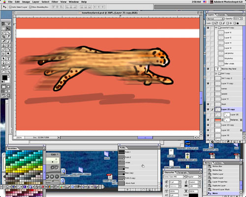Screen dimensions: 246x197
Task: Open the File menu
Action: pyautogui.click(x=10, y=2)
